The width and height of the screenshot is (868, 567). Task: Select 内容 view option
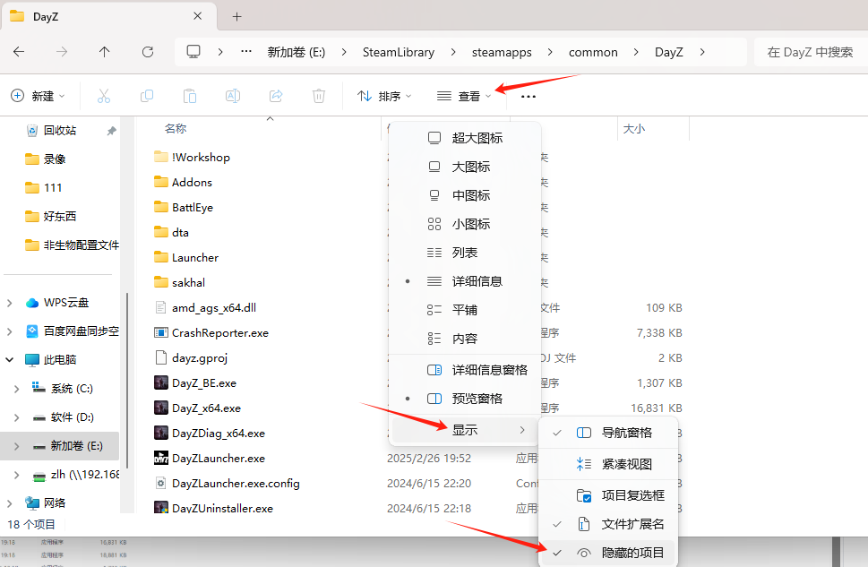click(465, 339)
